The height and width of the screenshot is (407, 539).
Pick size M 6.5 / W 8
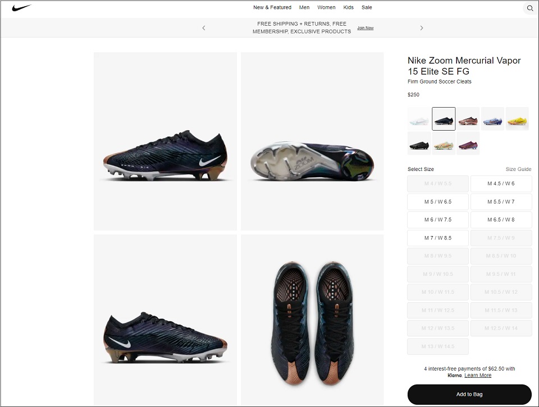[501, 220]
